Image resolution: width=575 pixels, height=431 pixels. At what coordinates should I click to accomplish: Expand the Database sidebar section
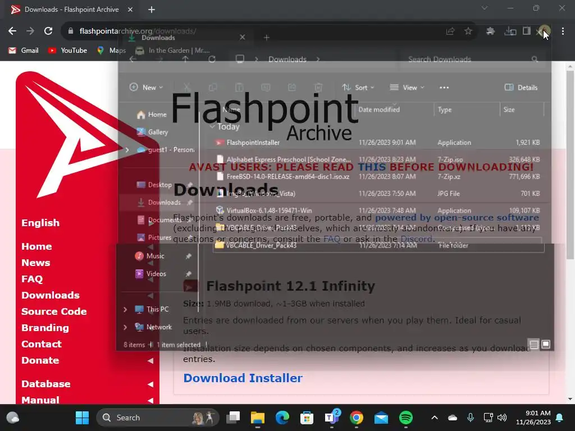150,384
